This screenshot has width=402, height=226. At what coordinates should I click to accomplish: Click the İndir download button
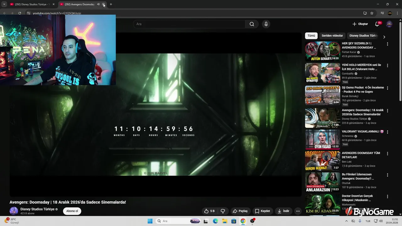[283, 211]
